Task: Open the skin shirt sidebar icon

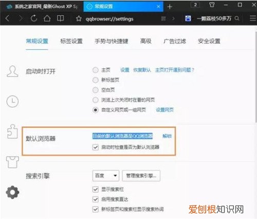Action: tap(12, 162)
